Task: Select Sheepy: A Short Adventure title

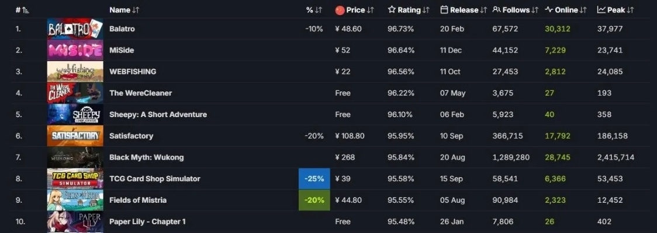Action: [x=158, y=114]
